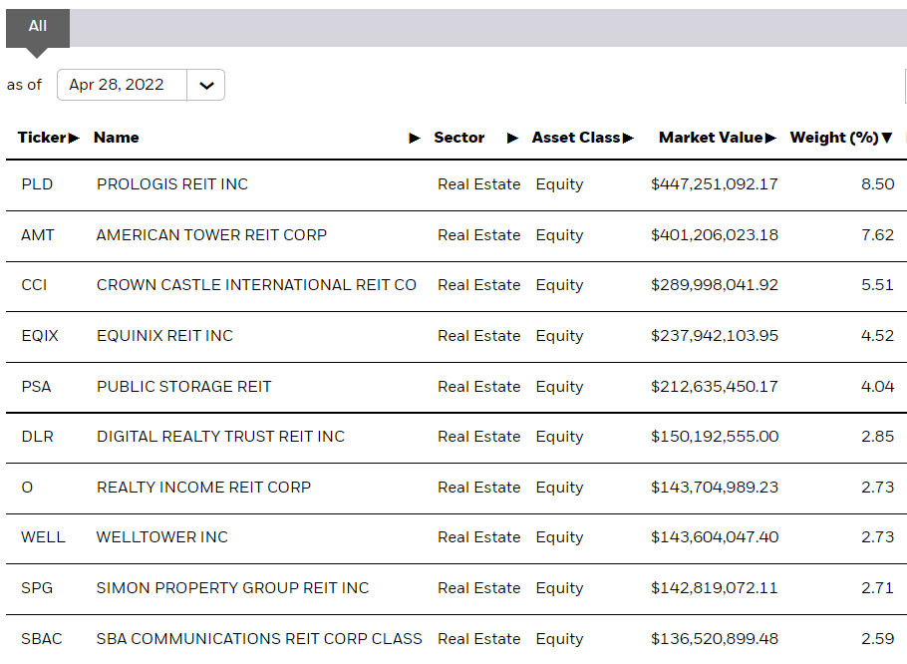Click market value $237,942,103.95

715,336
